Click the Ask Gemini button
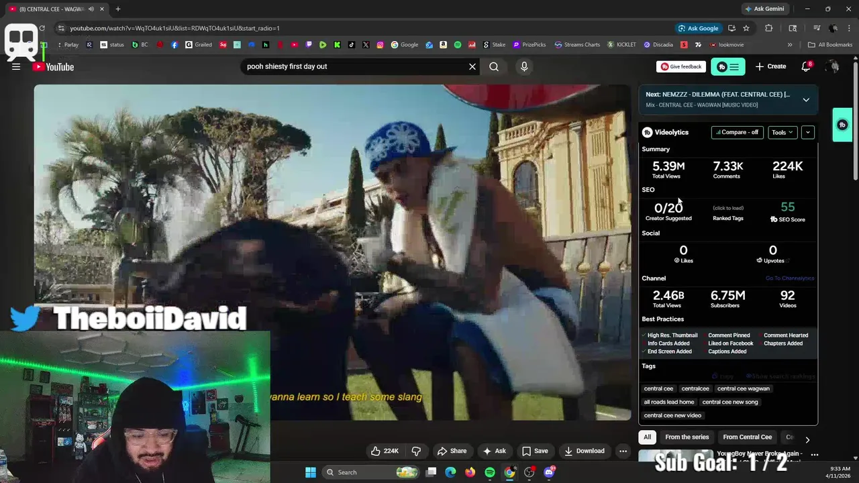 coord(764,9)
